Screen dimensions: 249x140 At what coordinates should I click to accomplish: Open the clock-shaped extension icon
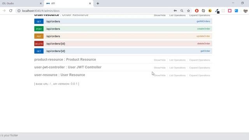coord(203,11)
